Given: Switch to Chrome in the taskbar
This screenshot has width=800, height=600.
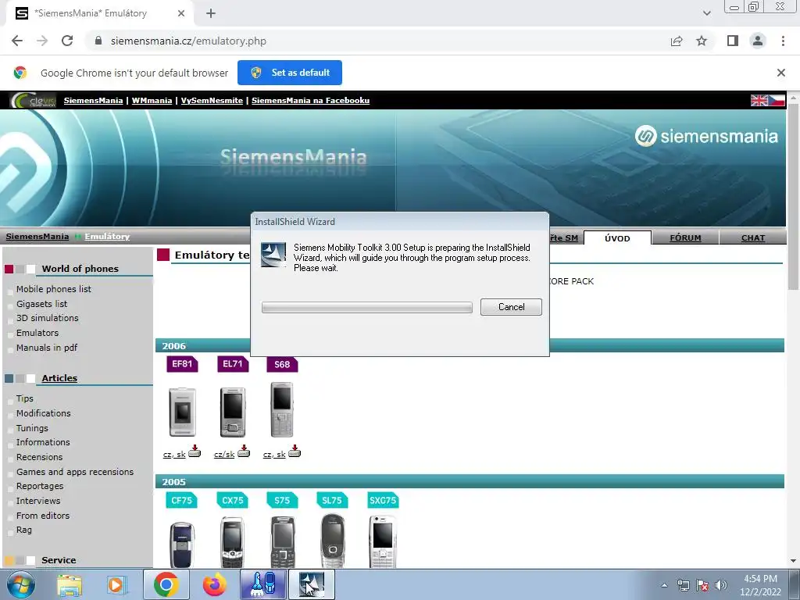Looking at the screenshot, I should tap(166, 584).
